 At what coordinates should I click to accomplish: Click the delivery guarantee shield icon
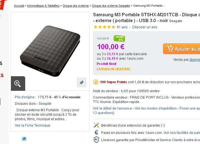pyautogui.click(x=96, y=140)
